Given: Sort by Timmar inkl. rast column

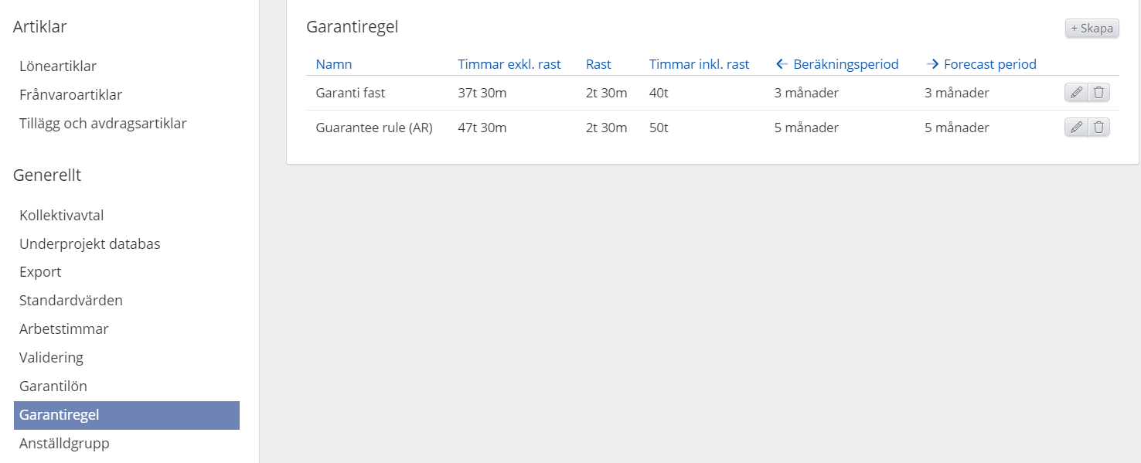Looking at the screenshot, I should (700, 64).
